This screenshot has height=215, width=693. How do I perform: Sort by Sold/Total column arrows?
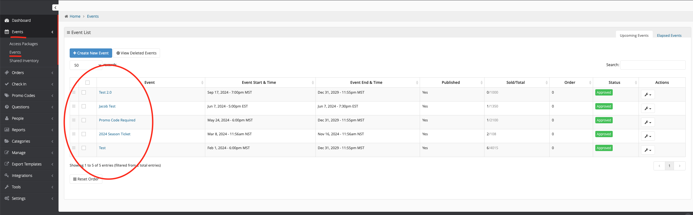click(547, 83)
